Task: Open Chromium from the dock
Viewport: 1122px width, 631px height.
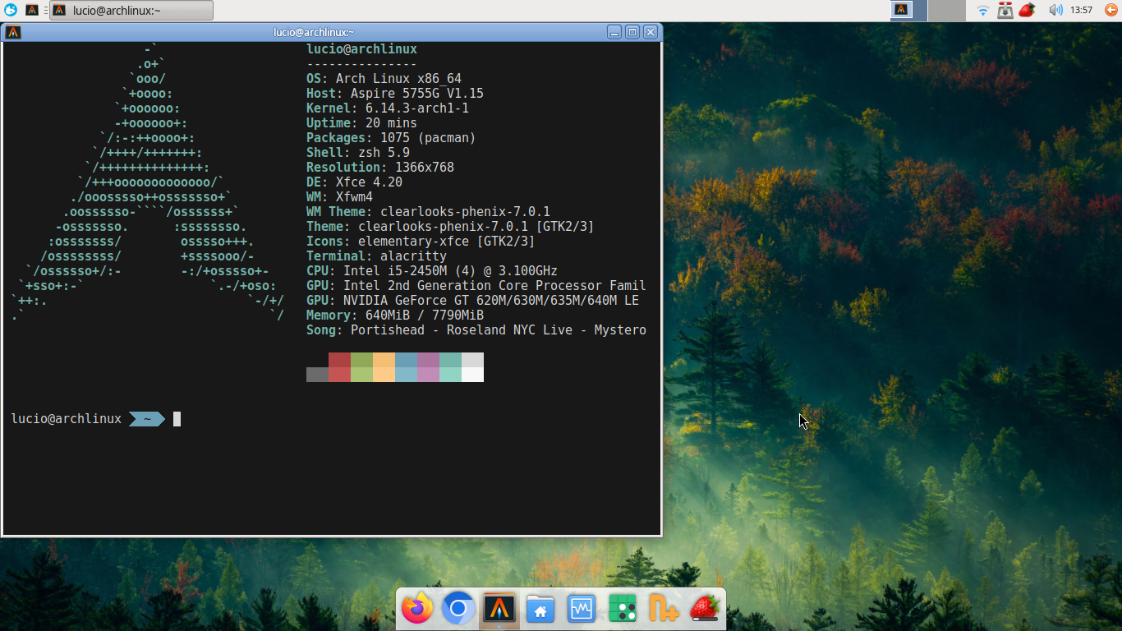Action: coord(458,609)
